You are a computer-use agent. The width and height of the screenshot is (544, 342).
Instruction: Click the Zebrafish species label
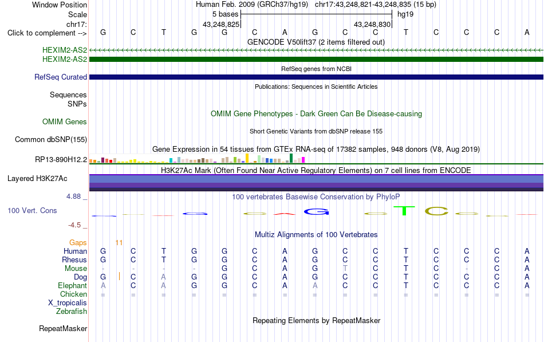pyautogui.click(x=72, y=312)
